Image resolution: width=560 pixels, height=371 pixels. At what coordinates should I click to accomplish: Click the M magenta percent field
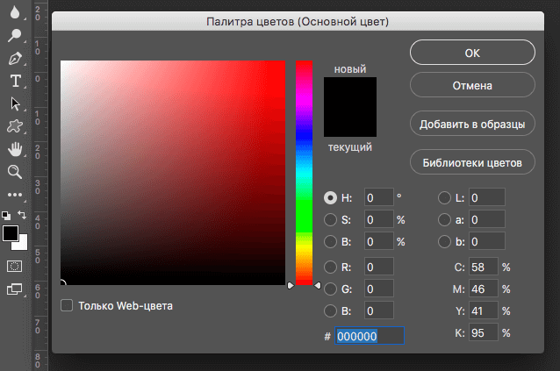tap(484, 289)
